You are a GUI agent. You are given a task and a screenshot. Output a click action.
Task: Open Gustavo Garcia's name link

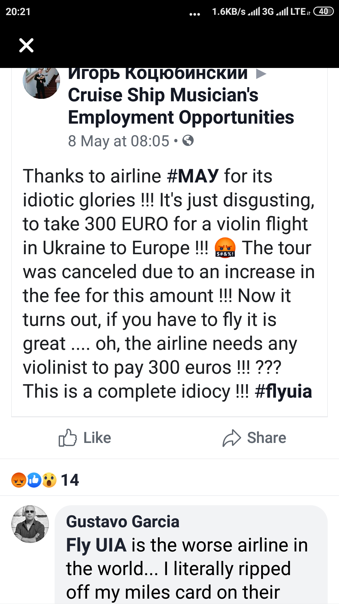click(x=123, y=522)
